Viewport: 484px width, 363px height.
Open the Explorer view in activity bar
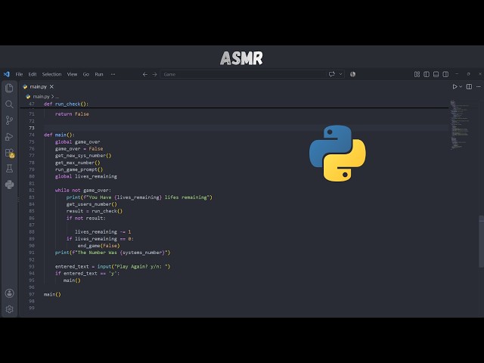pos(9,88)
